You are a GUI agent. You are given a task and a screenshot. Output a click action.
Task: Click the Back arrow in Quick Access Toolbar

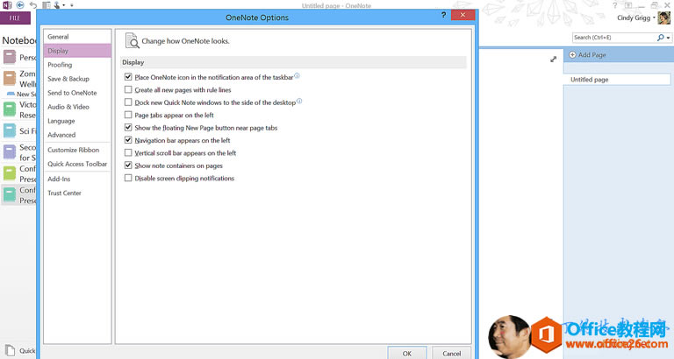coord(20,5)
